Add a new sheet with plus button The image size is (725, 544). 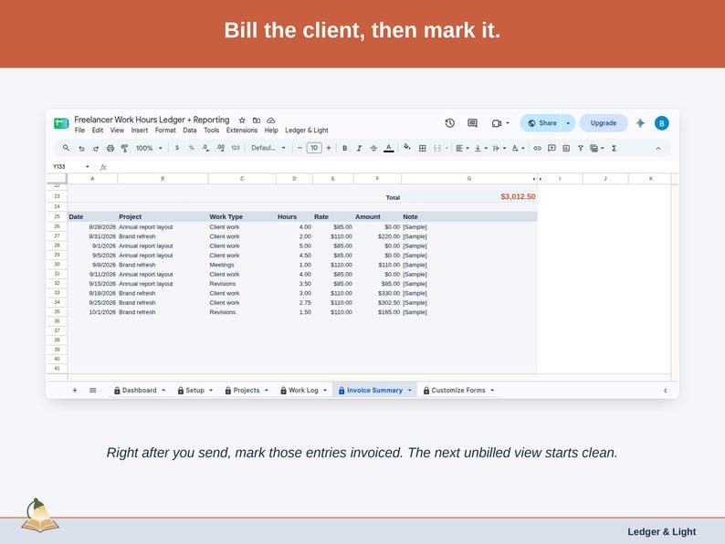(75, 390)
